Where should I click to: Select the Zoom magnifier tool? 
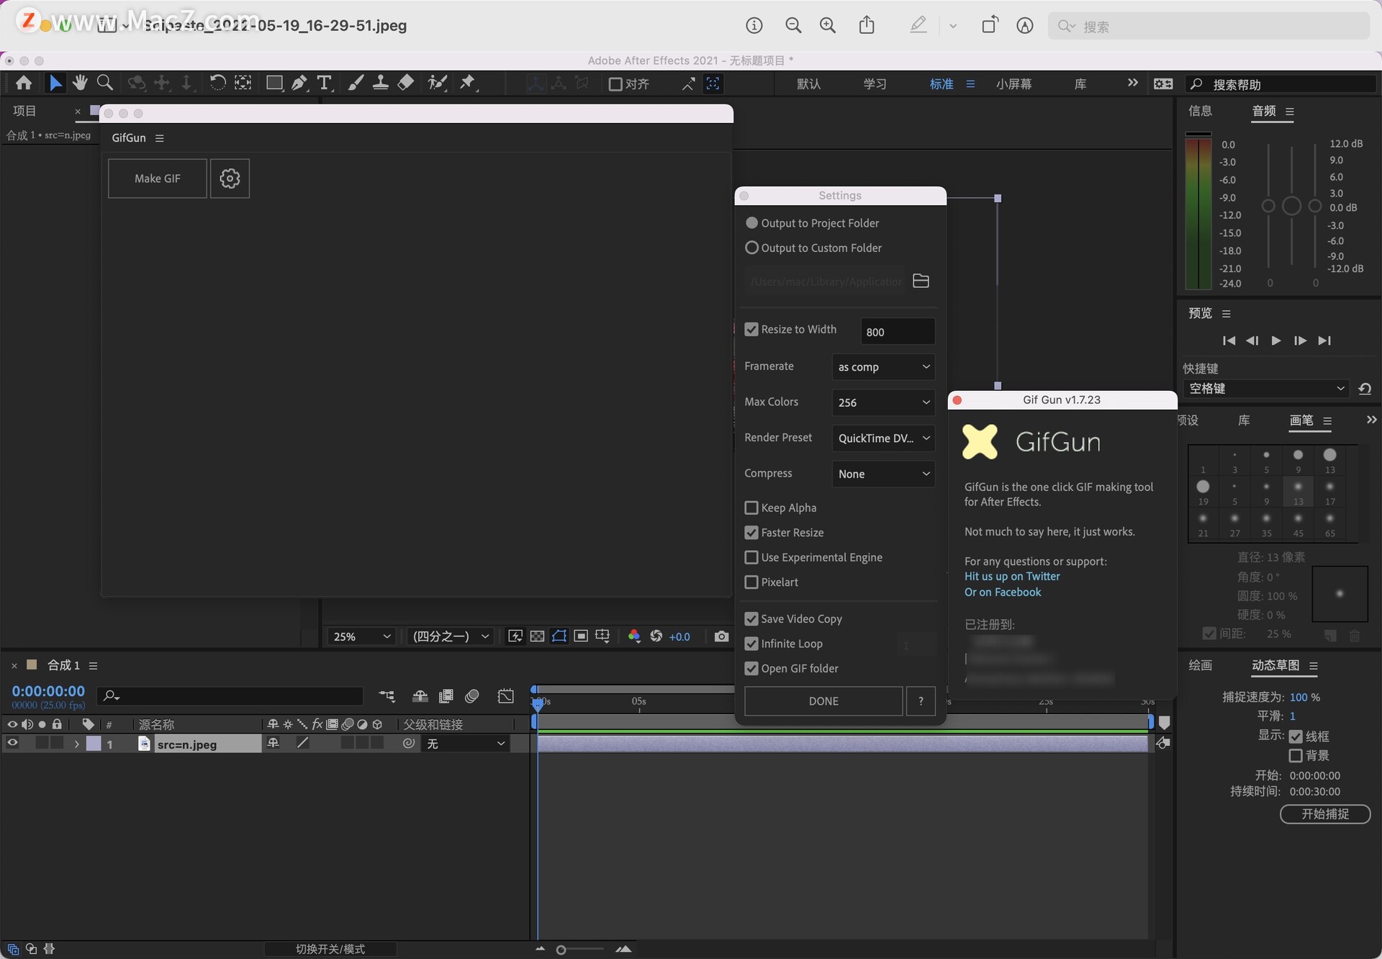pyautogui.click(x=105, y=83)
